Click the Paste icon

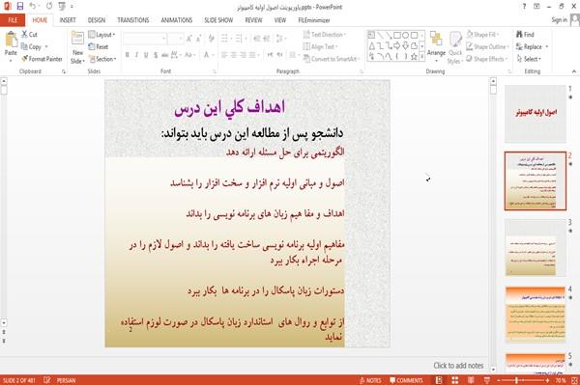click(11, 40)
